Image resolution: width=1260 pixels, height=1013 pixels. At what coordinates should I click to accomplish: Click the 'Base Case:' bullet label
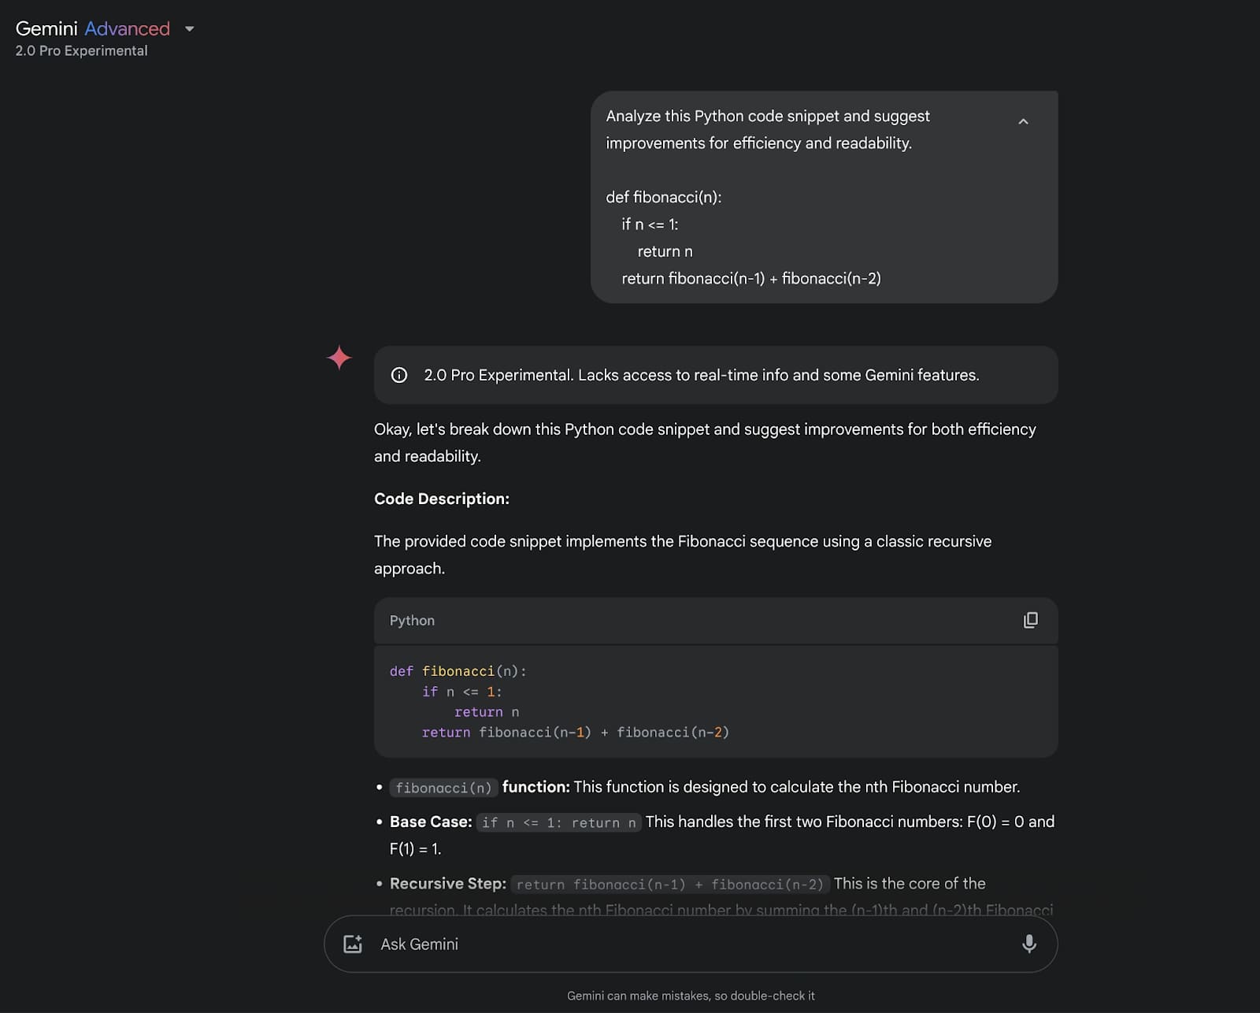pos(431,822)
